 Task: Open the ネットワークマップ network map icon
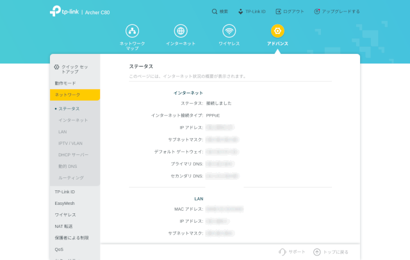click(x=133, y=31)
